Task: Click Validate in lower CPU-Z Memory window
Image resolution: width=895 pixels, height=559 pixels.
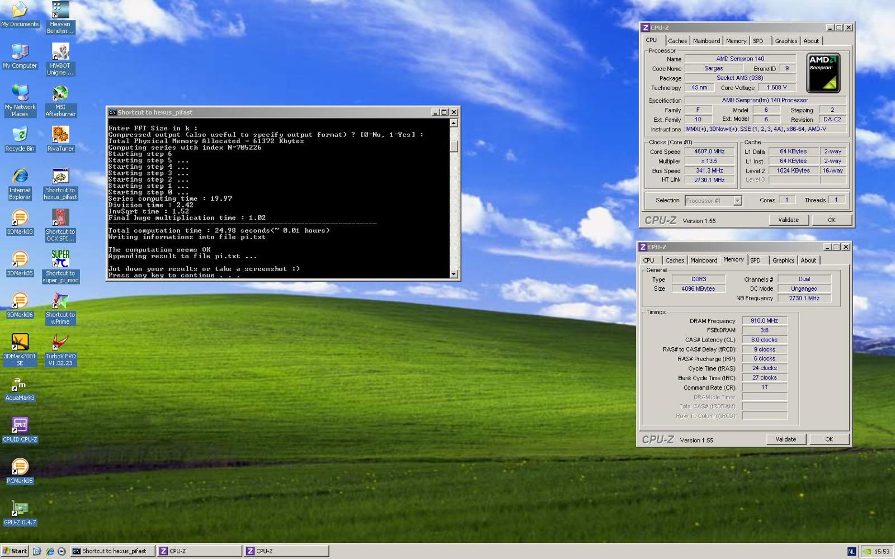Action: tap(785, 439)
